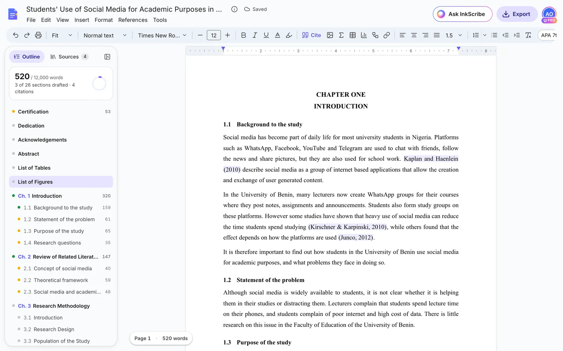Apply the highlighter tool
The width and height of the screenshot is (563, 351).
pos(289,35)
